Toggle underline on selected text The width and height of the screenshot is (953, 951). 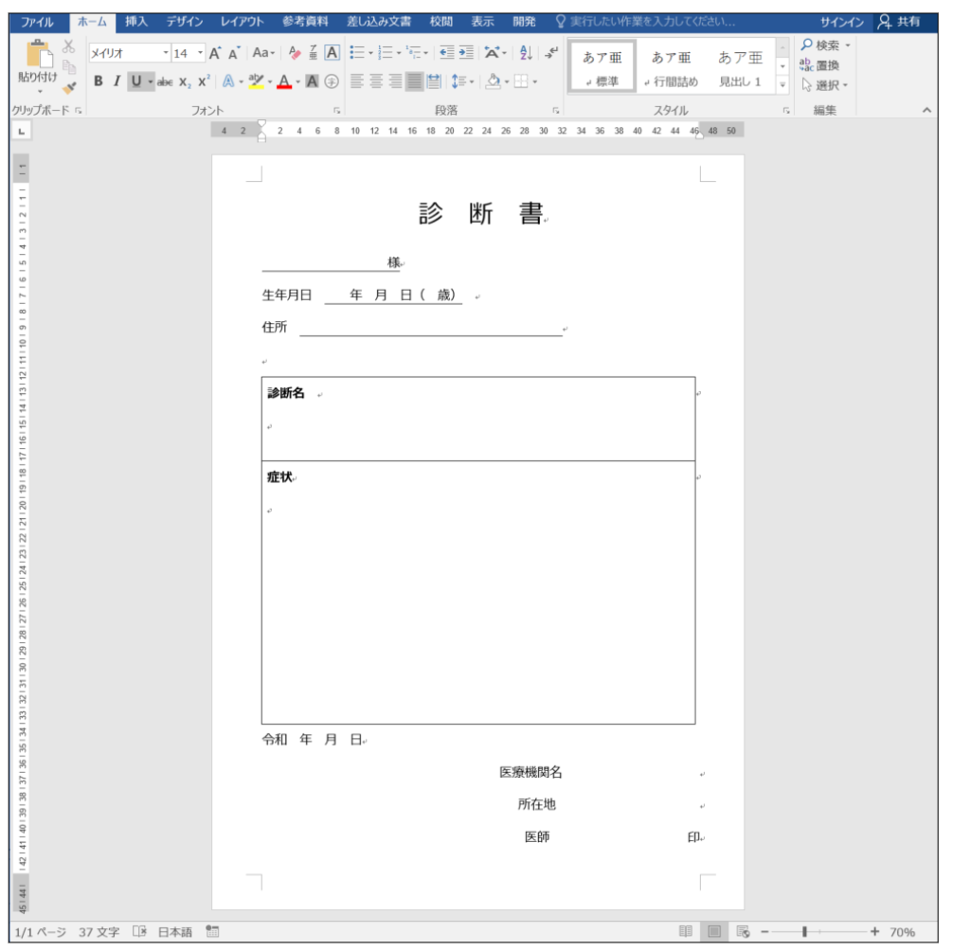[136, 82]
